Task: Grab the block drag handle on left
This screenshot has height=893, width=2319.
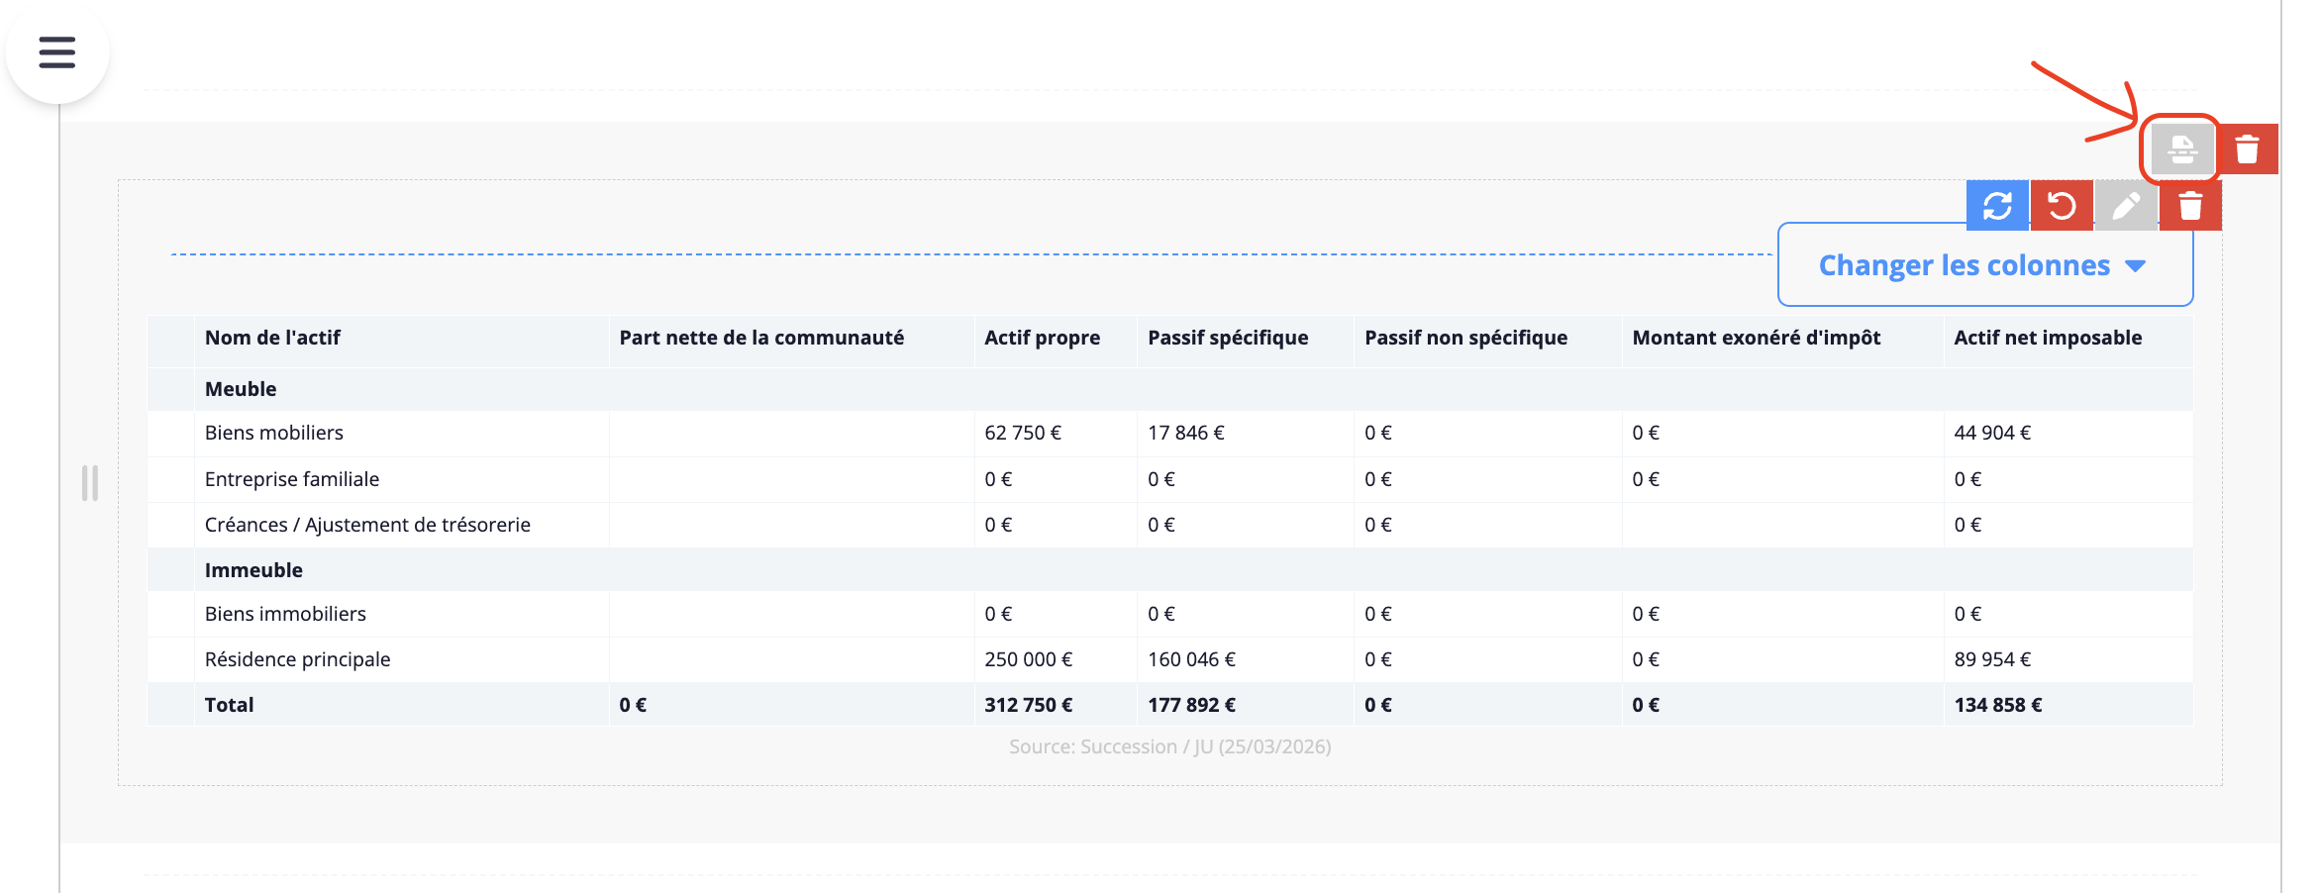Action: 90,483
